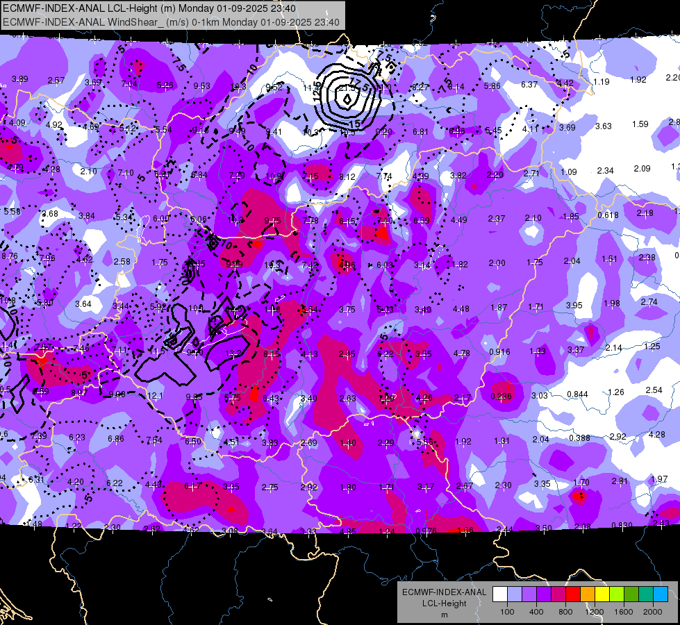This screenshot has width=680, height=625.
Task: Click the grid value 2.81
Action: pyautogui.click(x=620, y=481)
